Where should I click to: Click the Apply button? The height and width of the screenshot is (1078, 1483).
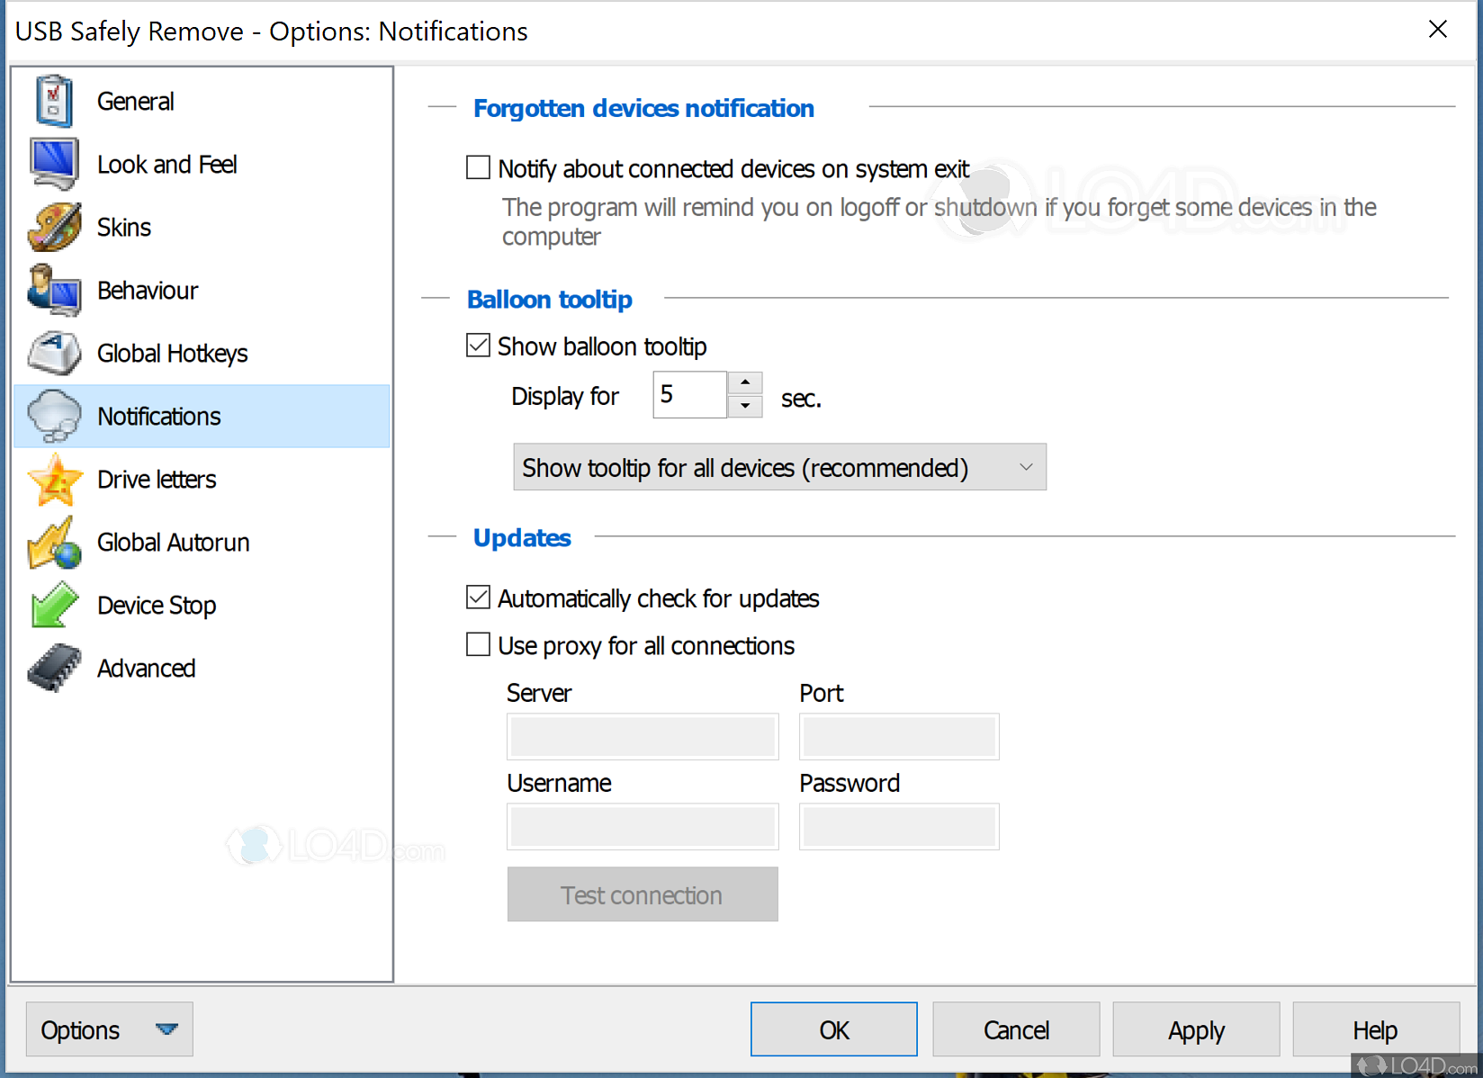(1195, 1029)
